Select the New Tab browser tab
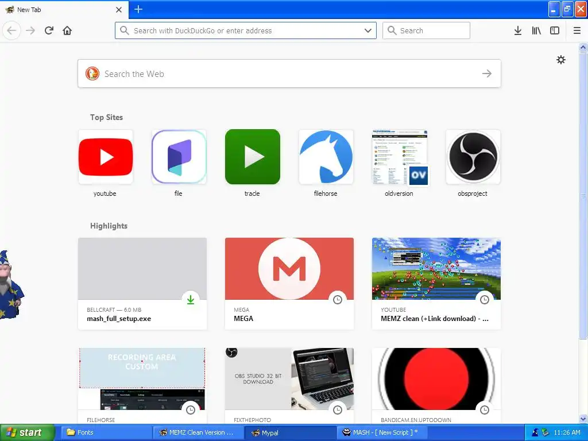The width and height of the screenshot is (588, 441). (x=64, y=9)
